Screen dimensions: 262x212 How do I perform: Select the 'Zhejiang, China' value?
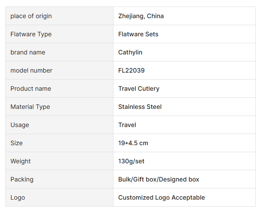pyautogui.click(x=141, y=16)
